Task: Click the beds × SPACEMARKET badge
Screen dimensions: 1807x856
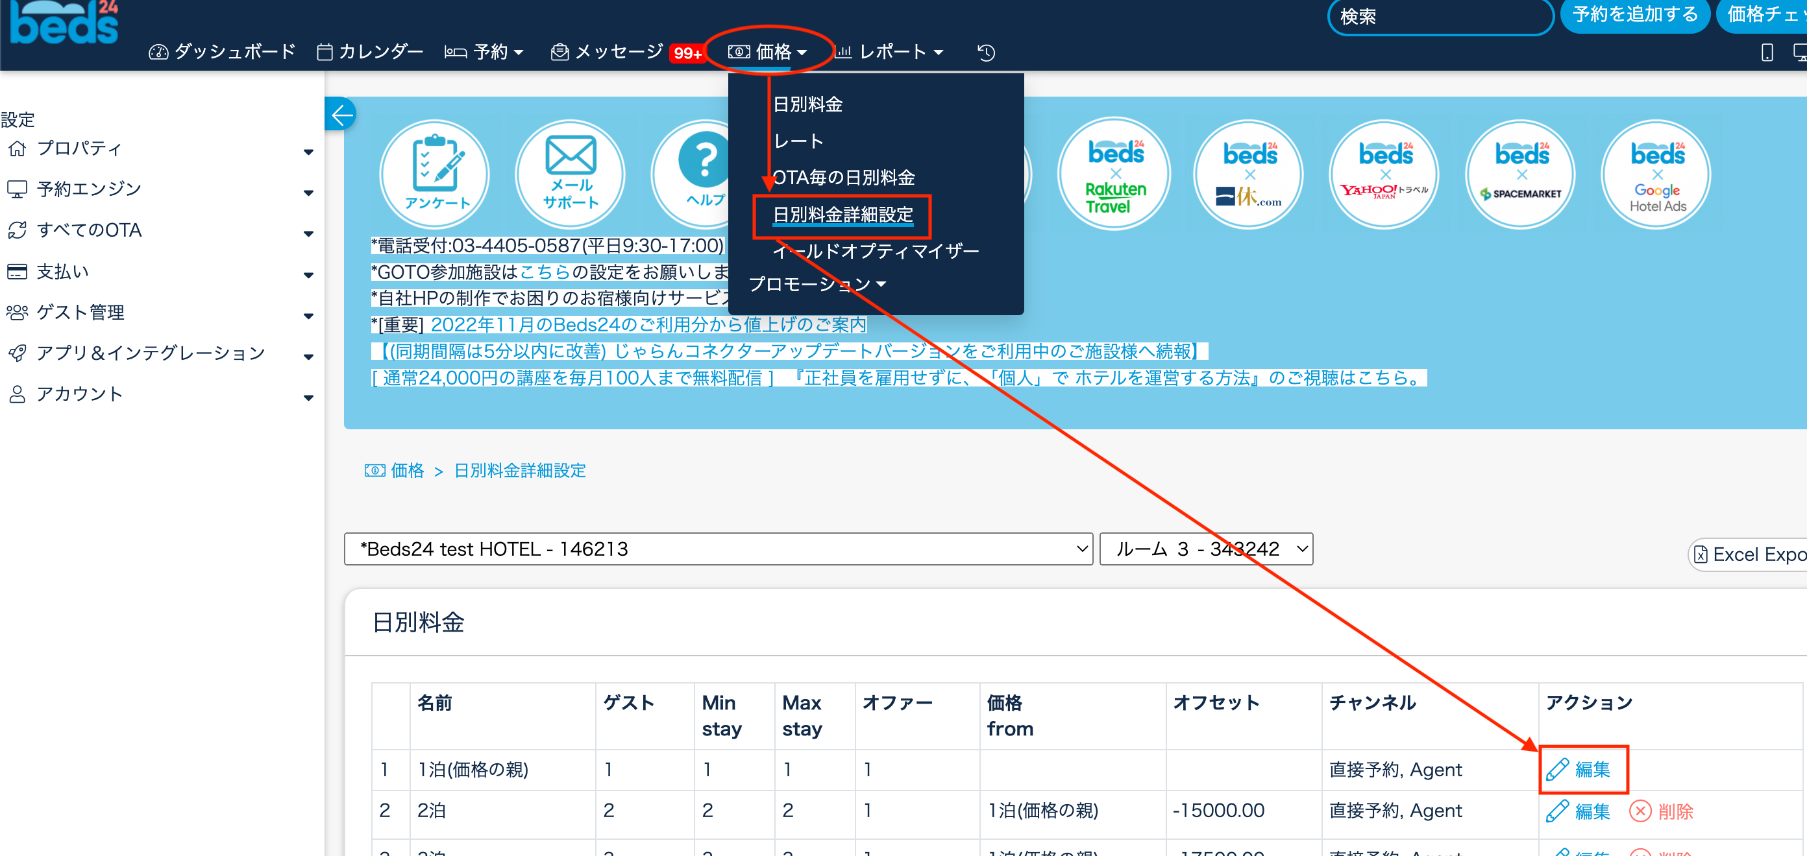Action: (x=1521, y=174)
